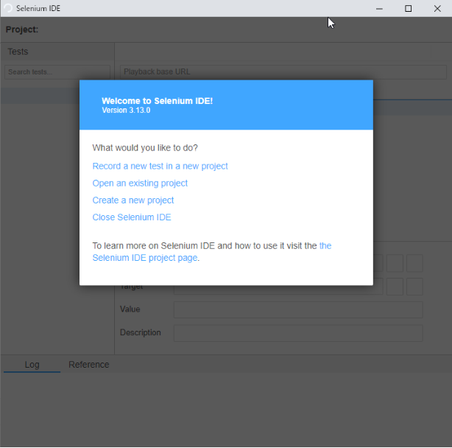Click the Selenium IDE title bar icon
The width and height of the screenshot is (452, 448).
point(8,8)
